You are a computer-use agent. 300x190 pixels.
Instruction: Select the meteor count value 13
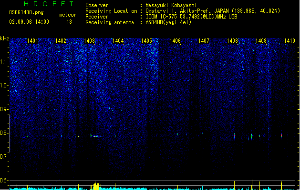[69, 22]
